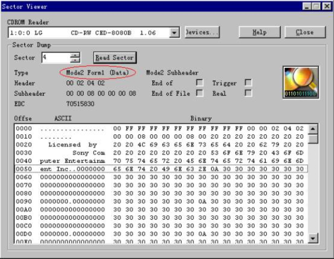Image resolution: width=334 pixels, height=259 pixels.
Task: Click the Offse column header
Action: 23,118
